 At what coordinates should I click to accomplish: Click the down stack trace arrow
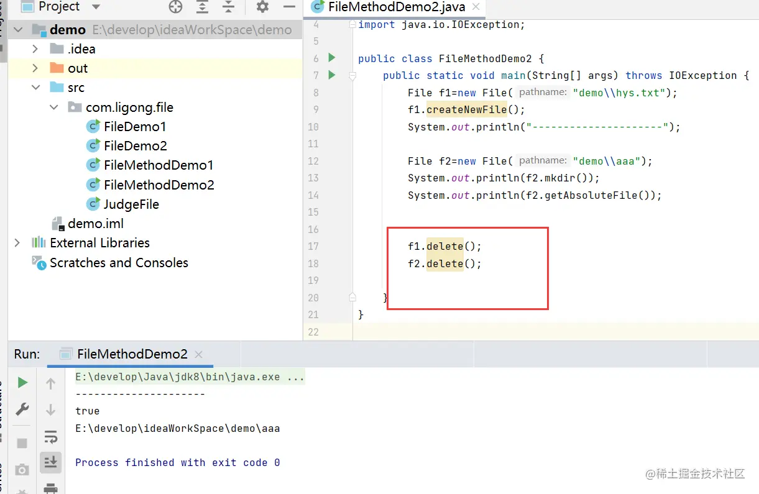[51, 409]
